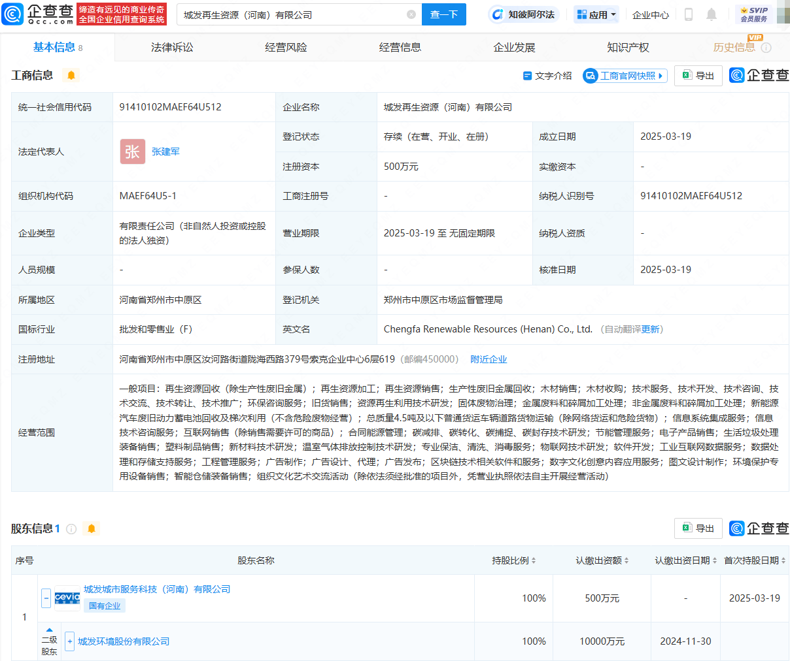The height and width of the screenshot is (661, 790).
Task: Open 企业中心 link
Action: click(x=651, y=14)
